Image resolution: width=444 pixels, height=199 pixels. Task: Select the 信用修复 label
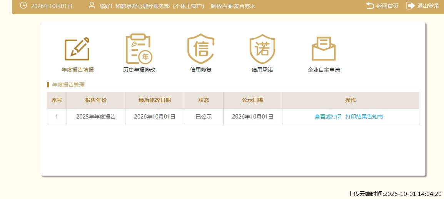201,70
